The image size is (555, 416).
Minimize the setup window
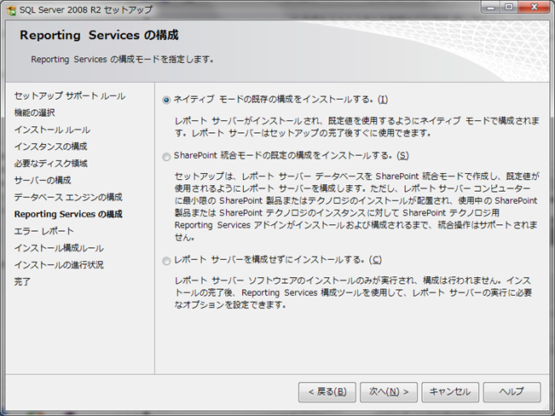click(490, 8)
